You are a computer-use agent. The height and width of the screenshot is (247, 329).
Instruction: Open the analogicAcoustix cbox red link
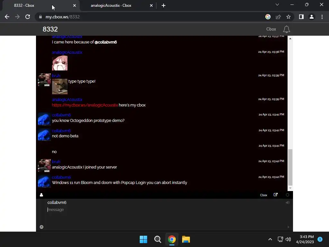point(85,105)
